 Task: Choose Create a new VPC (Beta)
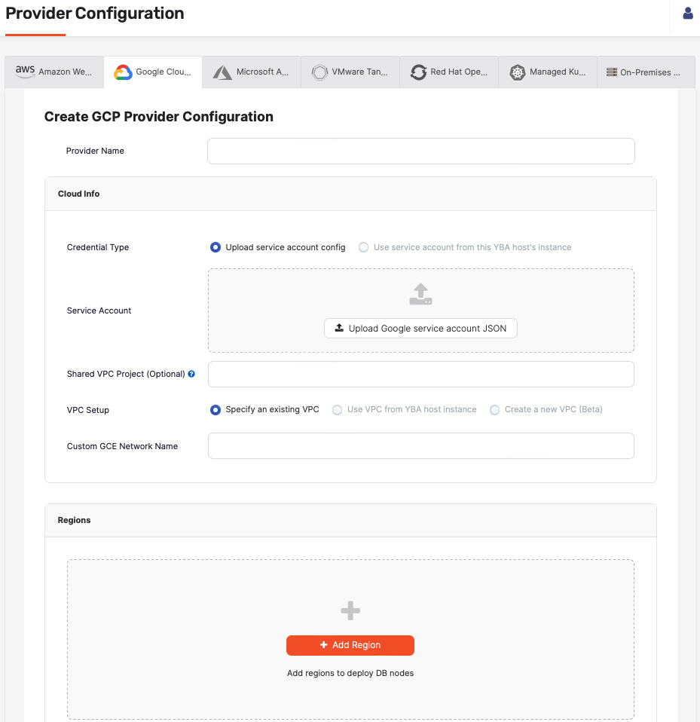[496, 409]
